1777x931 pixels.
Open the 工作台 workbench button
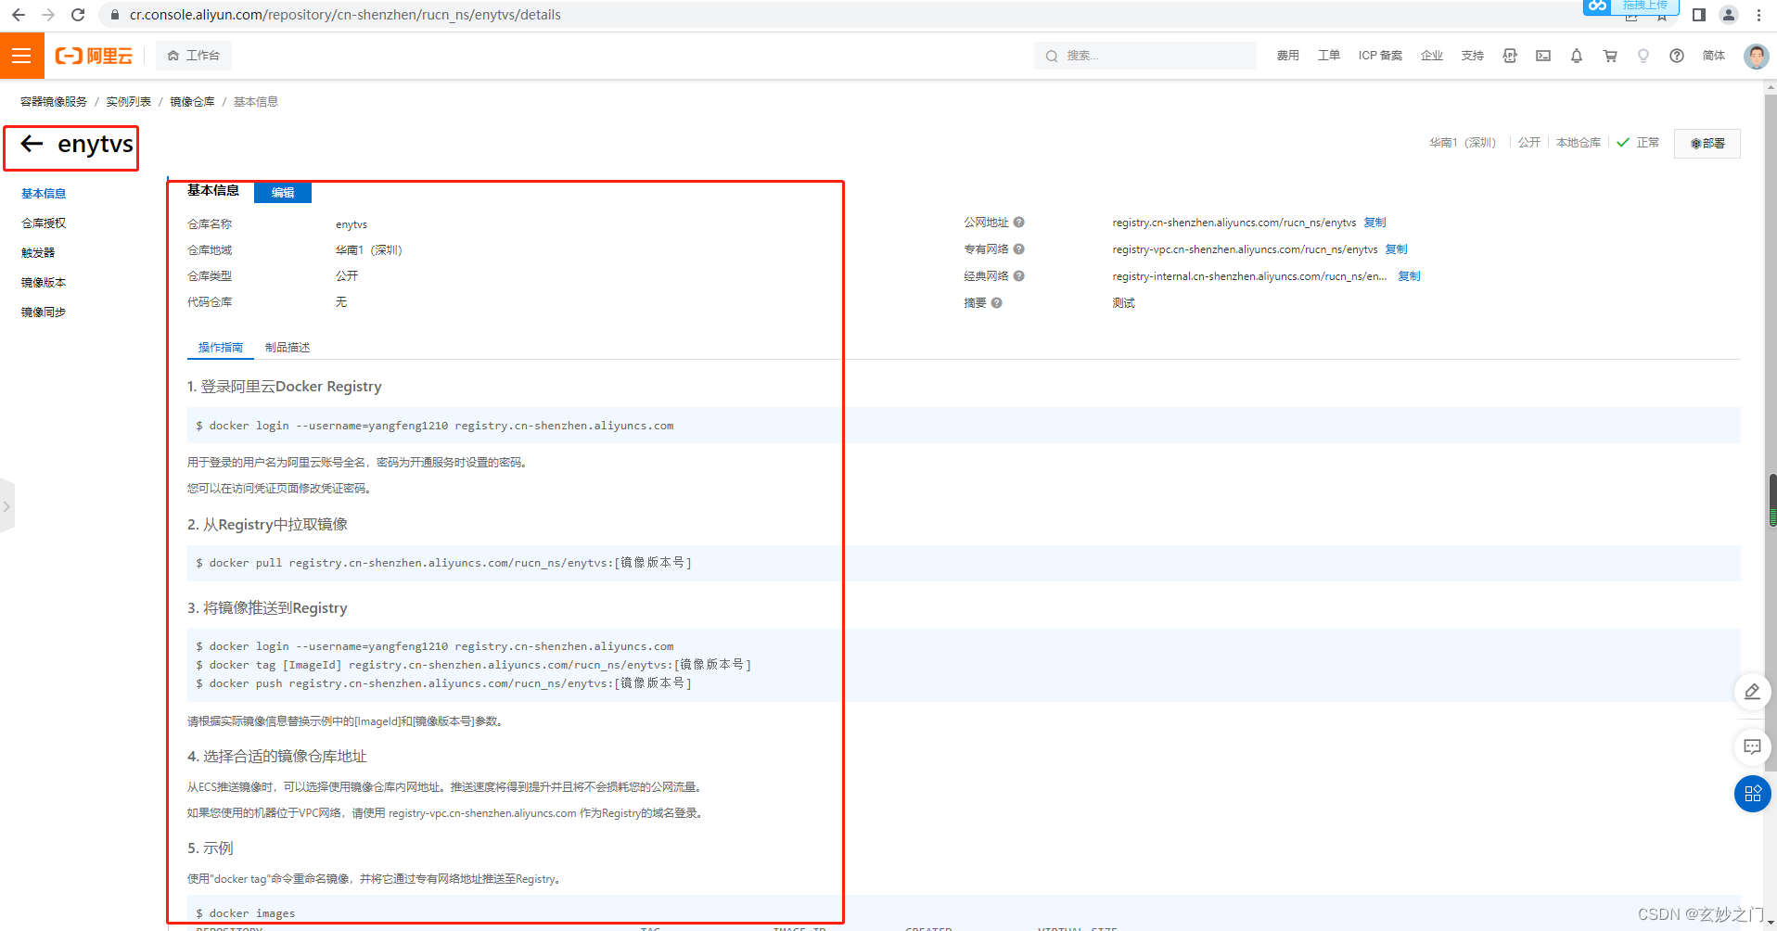tap(194, 56)
